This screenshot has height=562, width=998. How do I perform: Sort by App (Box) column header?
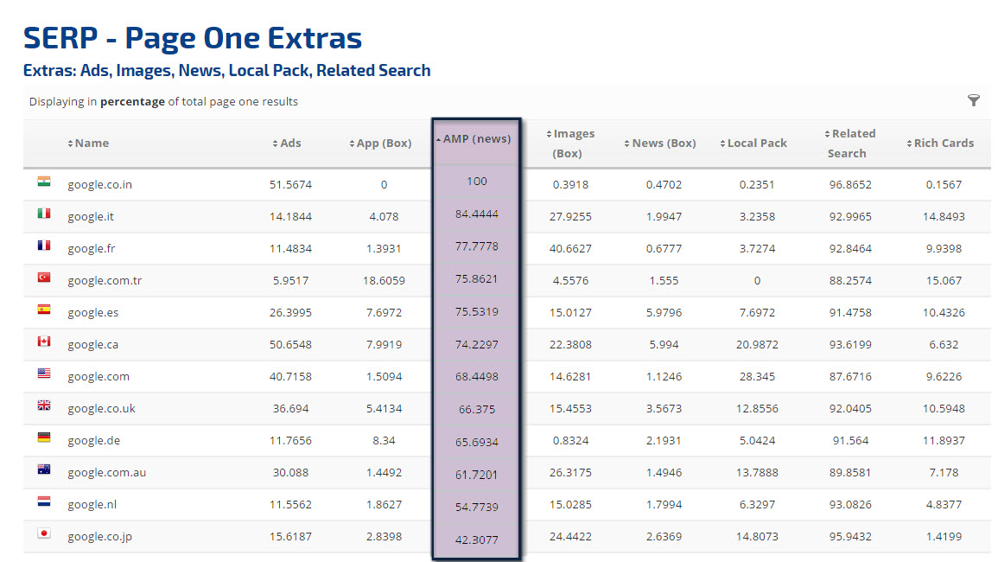[380, 144]
